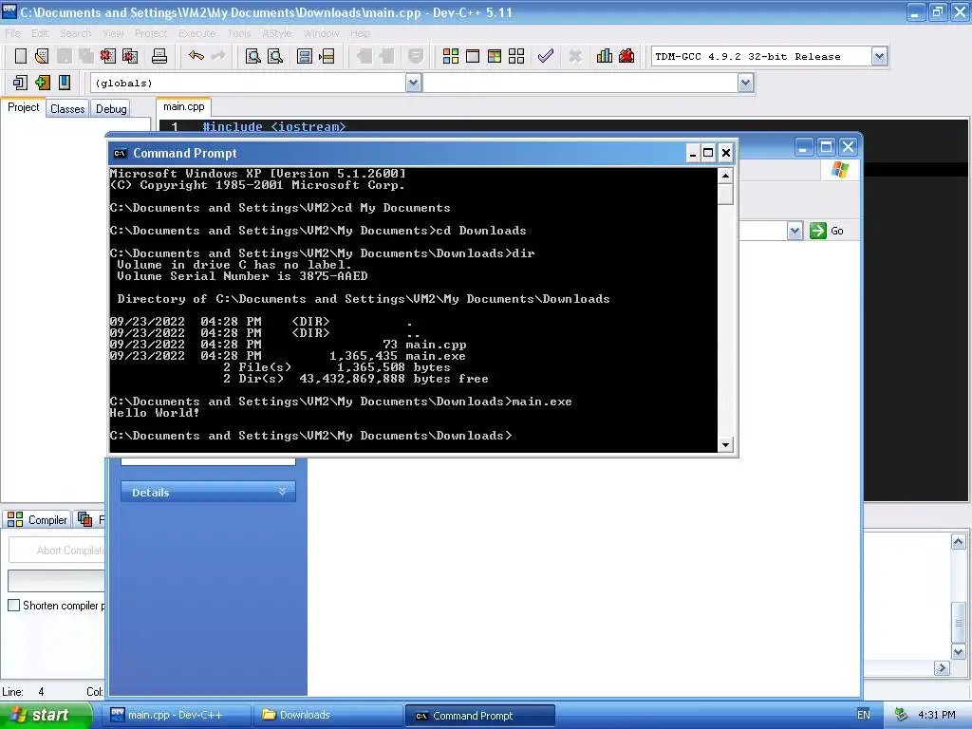Screen dimensions: 972x729
Task: Click the Open file toolbar icon
Action: pyautogui.click(x=42, y=56)
